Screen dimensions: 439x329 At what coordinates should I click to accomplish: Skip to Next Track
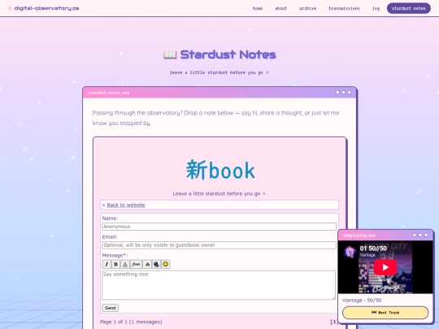(x=385, y=313)
